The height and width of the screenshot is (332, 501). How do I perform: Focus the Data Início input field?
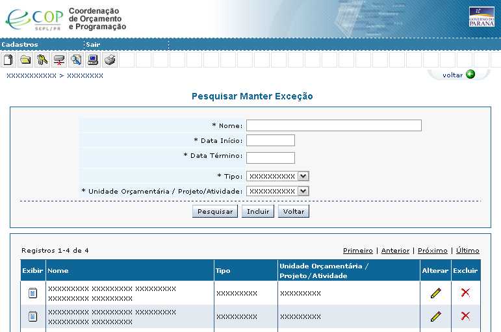(x=270, y=140)
